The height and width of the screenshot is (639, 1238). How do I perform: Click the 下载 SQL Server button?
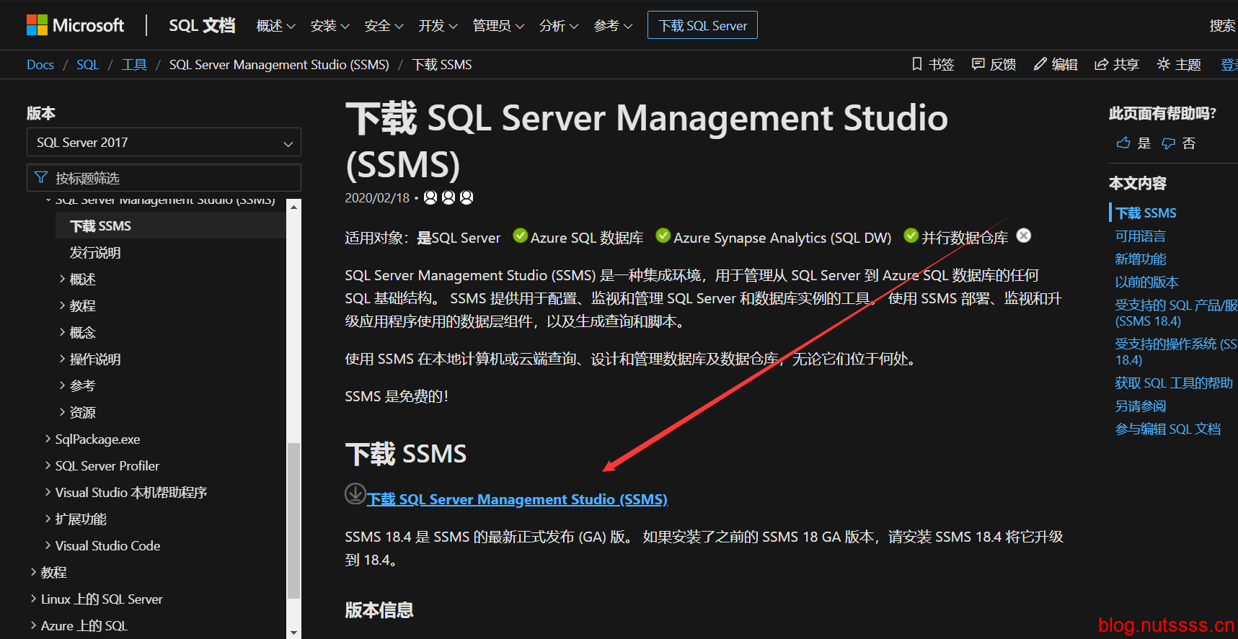click(702, 25)
